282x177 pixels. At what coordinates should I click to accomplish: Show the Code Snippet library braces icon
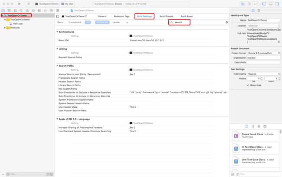[x=253, y=127]
